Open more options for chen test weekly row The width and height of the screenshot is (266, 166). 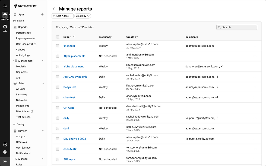coord(255,46)
